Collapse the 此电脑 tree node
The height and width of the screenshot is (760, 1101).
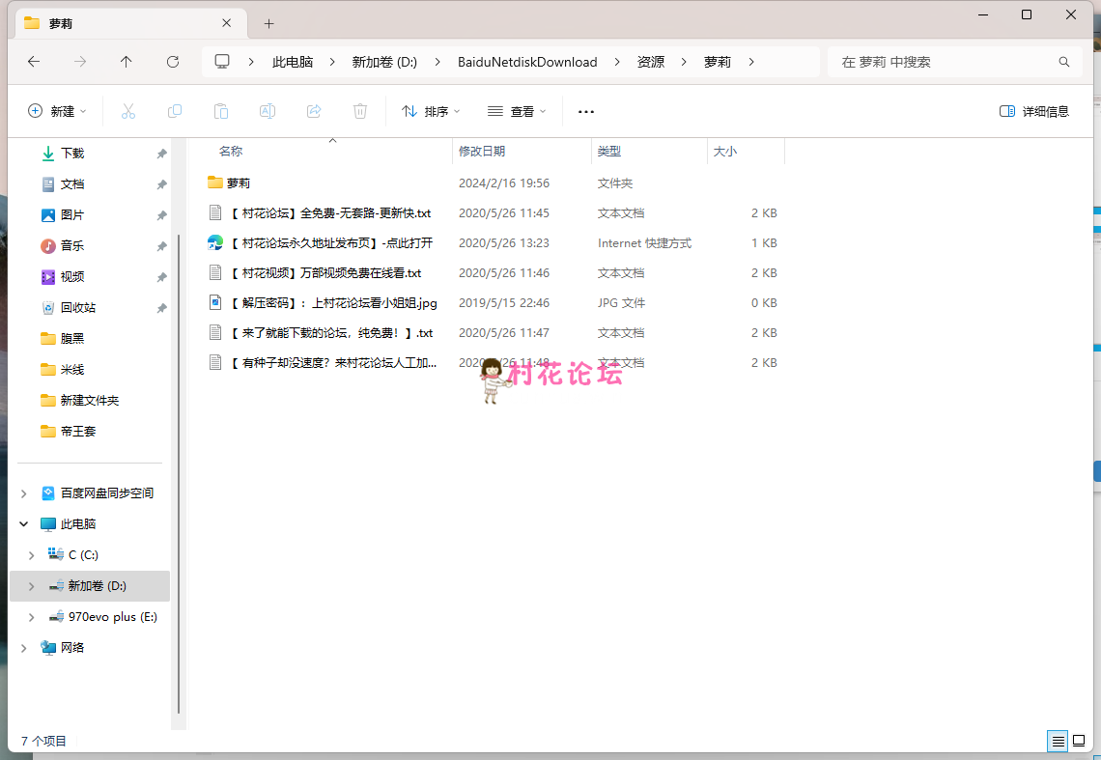pyautogui.click(x=24, y=524)
